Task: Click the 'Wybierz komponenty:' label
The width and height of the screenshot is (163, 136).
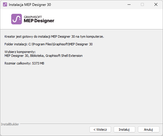Action: [x=20, y=52]
